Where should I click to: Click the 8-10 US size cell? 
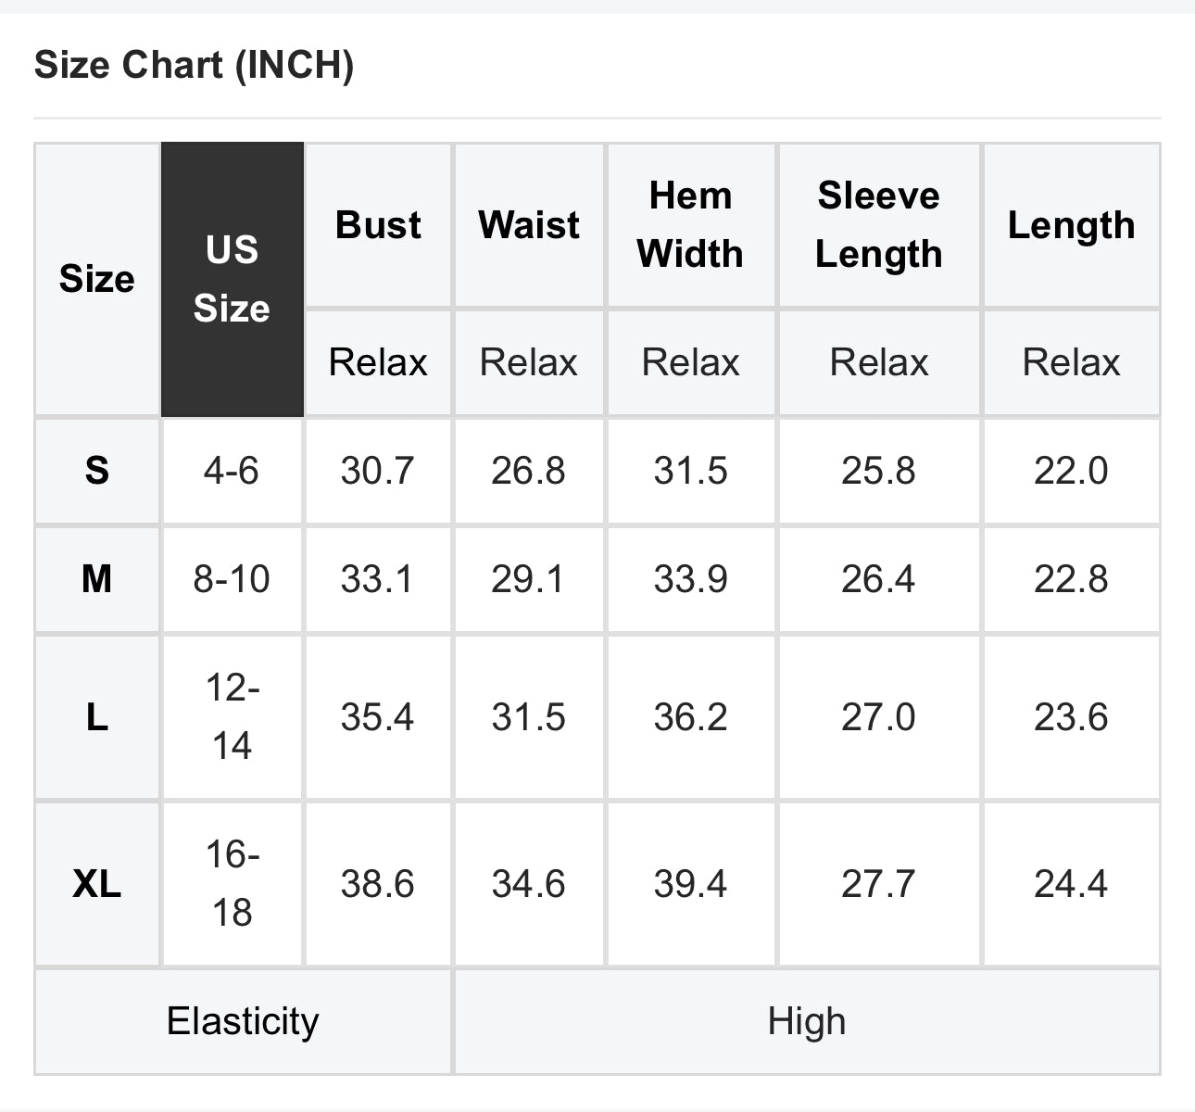point(232,579)
